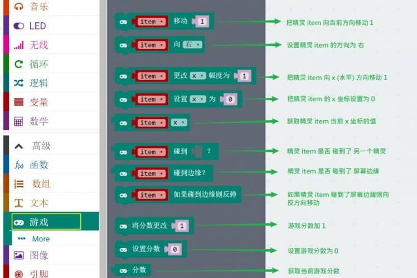Open the 音乐 (Music) headphone category
417x278 pixels.
(19, 7)
